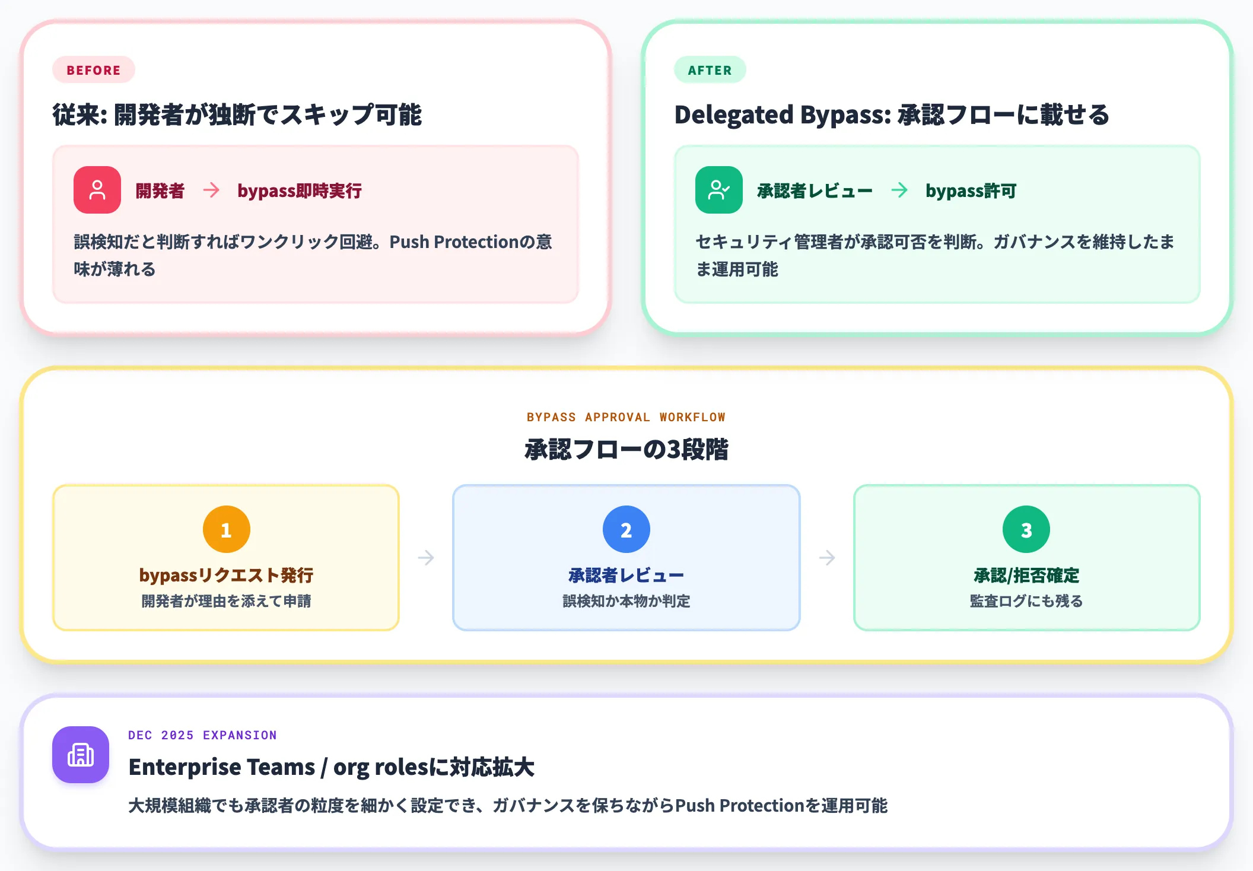The image size is (1253, 871).
Task: Click the subtitle 開発者が理由を添えて申請
Action: (x=227, y=601)
